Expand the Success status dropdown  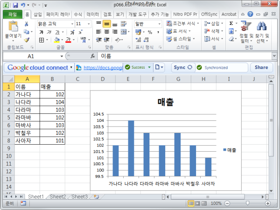click(x=149, y=67)
